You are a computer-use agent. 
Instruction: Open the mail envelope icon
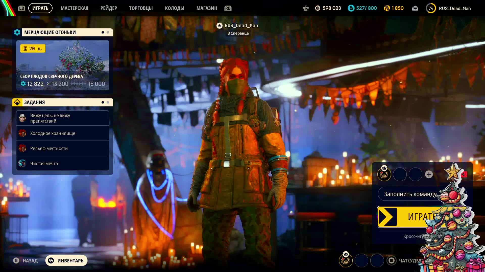pyautogui.click(x=415, y=8)
